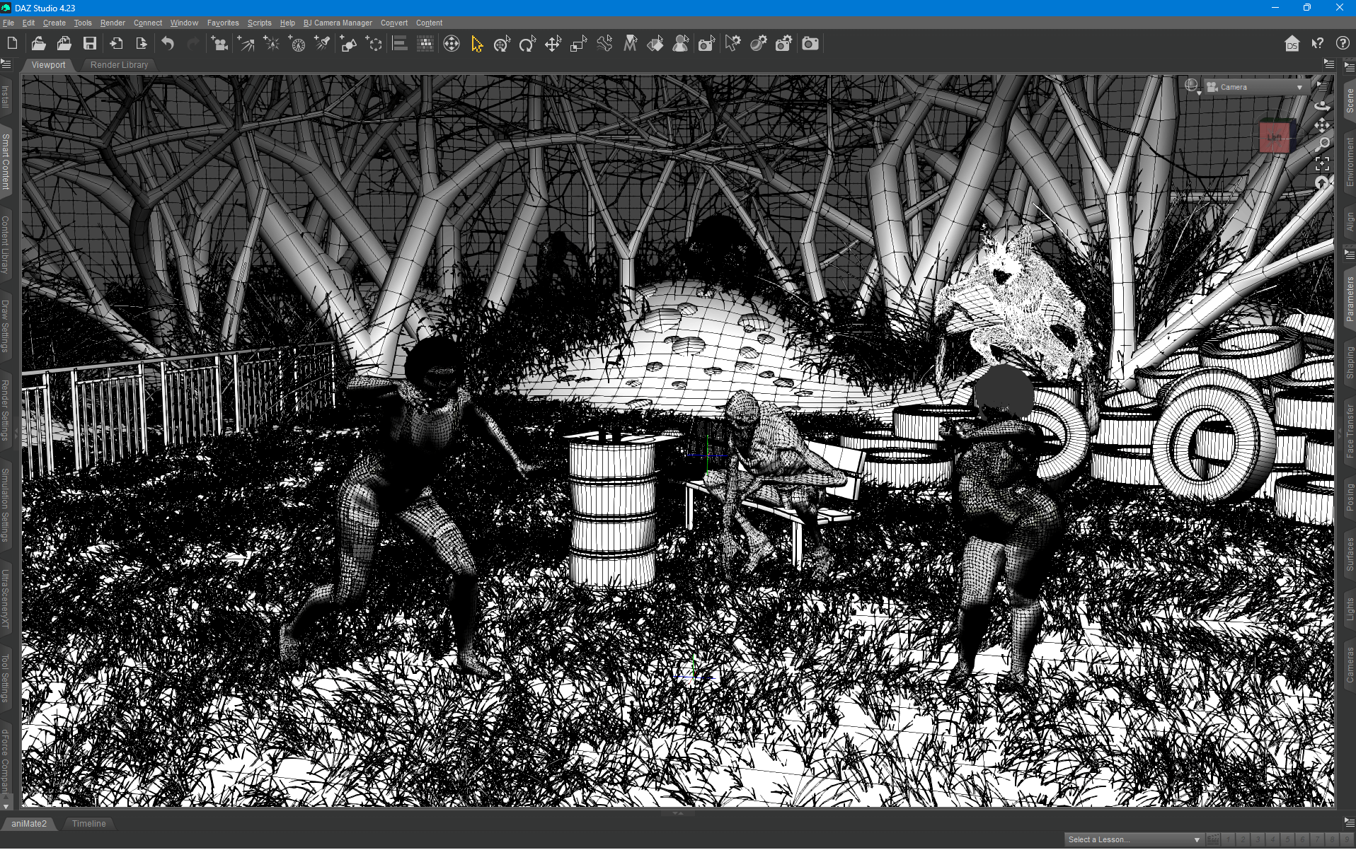Click the Import file icon
The height and width of the screenshot is (850, 1356).
coord(116,44)
